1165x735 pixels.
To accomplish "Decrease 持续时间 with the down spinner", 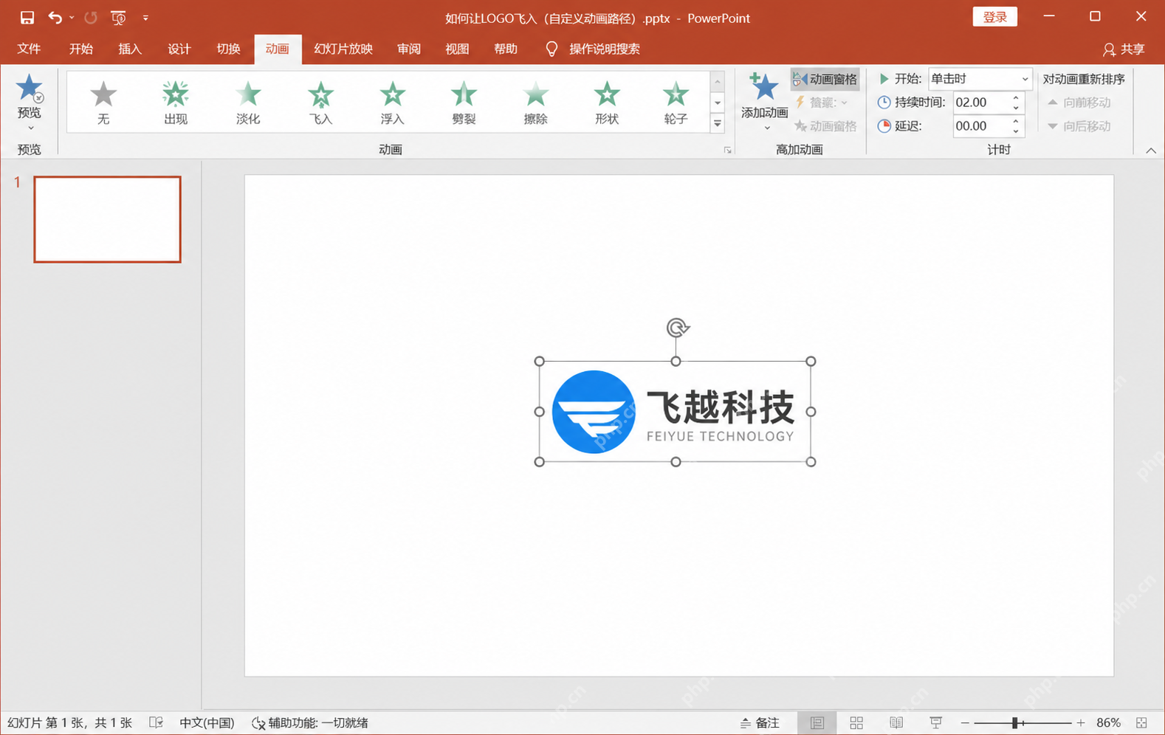I will [x=1016, y=108].
